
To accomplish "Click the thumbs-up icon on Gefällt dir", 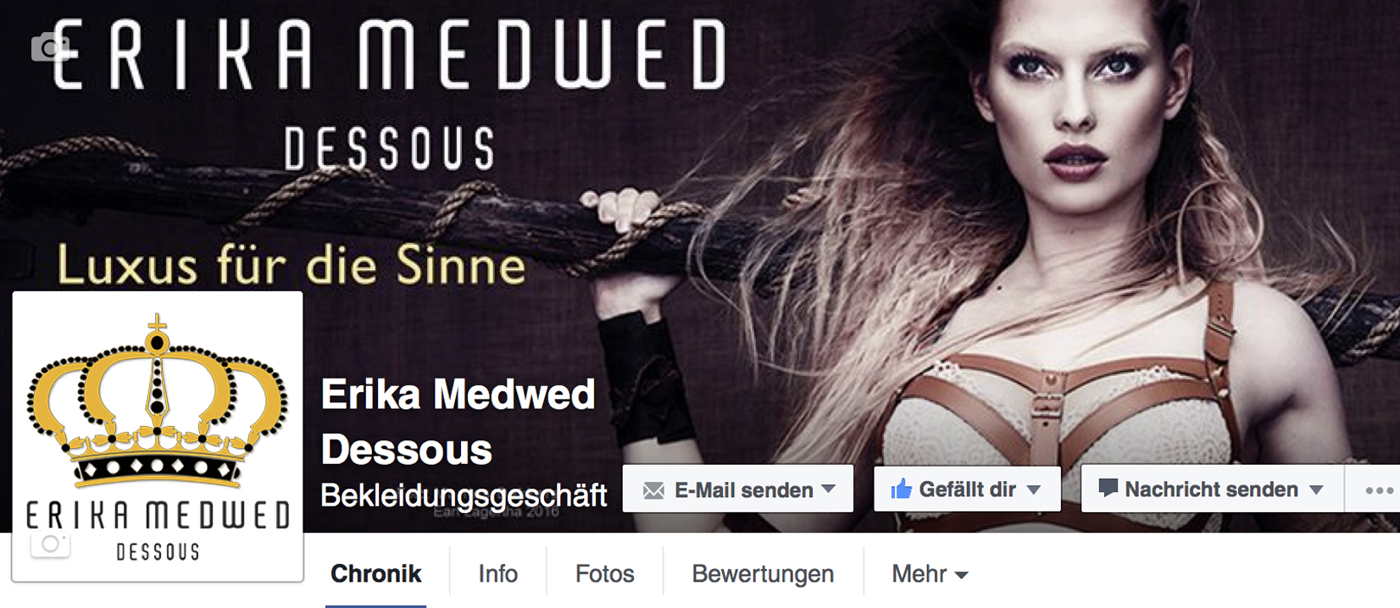I will coord(902,489).
